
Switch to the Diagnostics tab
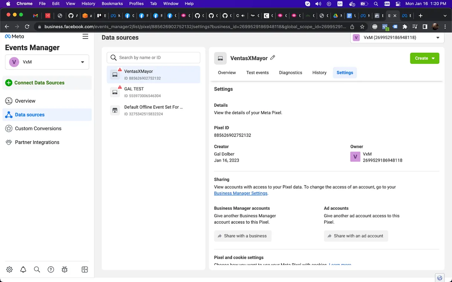(290, 73)
